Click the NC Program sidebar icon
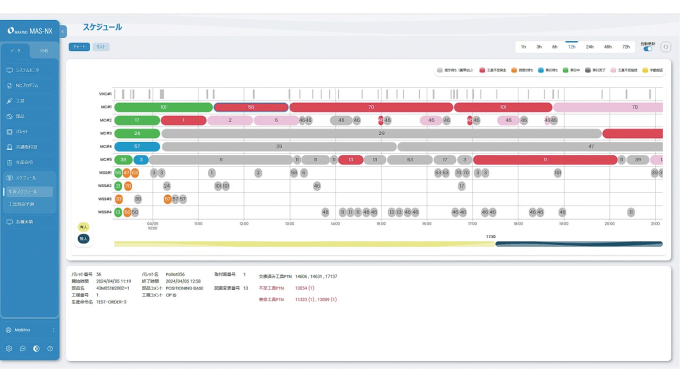The height and width of the screenshot is (382, 680). pyautogui.click(x=10, y=85)
